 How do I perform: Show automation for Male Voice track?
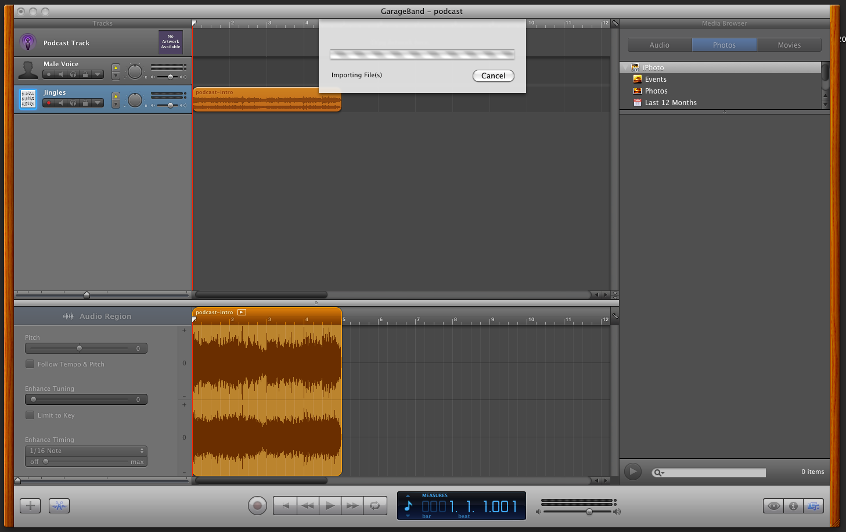click(x=98, y=74)
